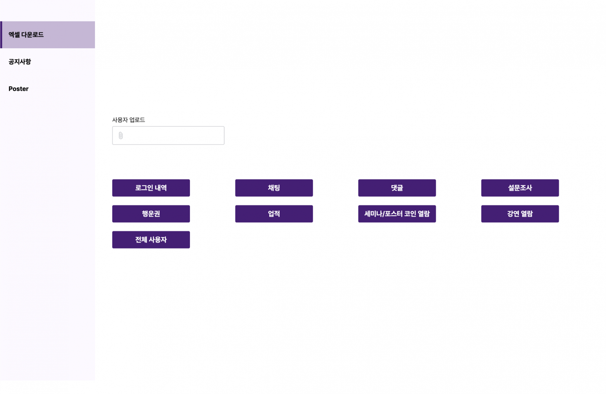Click the empty area inside the upload box
Image resolution: width=606 pixels, height=394 pixels.
pos(177,135)
